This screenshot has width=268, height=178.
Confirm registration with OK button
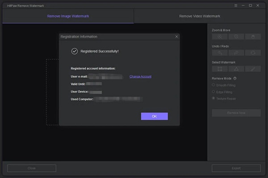pyautogui.click(x=155, y=116)
